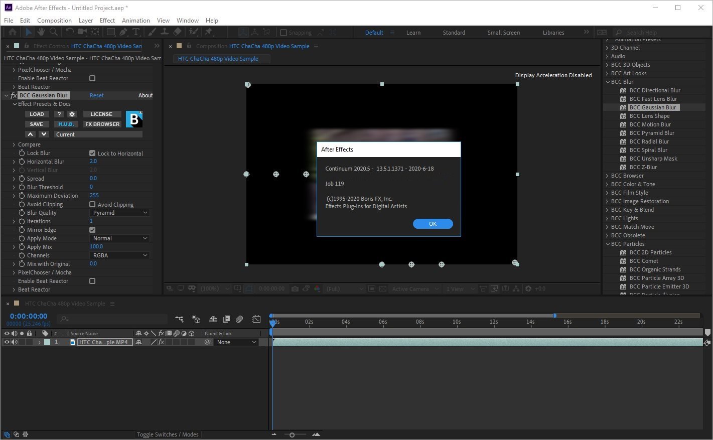Open the Blur Quality Pyramid dropdown
Viewport: 713px width, 440px height.
tap(120, 213)
